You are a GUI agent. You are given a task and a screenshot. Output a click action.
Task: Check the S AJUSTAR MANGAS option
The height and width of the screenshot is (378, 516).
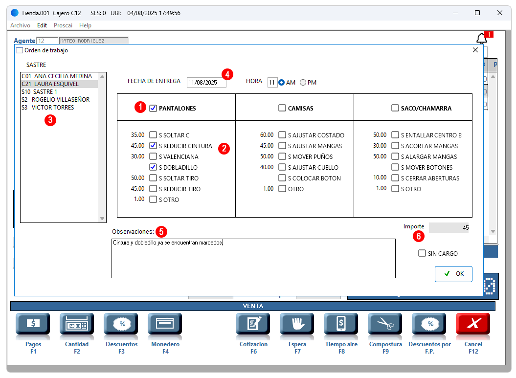282,145
